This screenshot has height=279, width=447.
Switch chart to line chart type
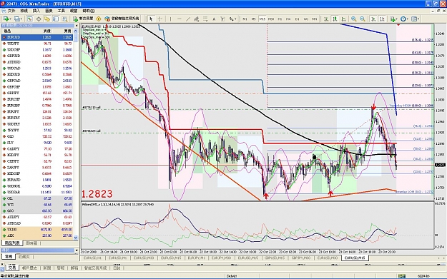344,19
